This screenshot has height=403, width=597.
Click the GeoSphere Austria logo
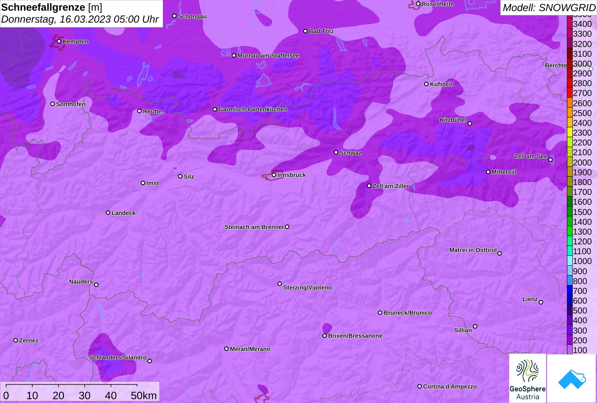[x=527, y=378]
